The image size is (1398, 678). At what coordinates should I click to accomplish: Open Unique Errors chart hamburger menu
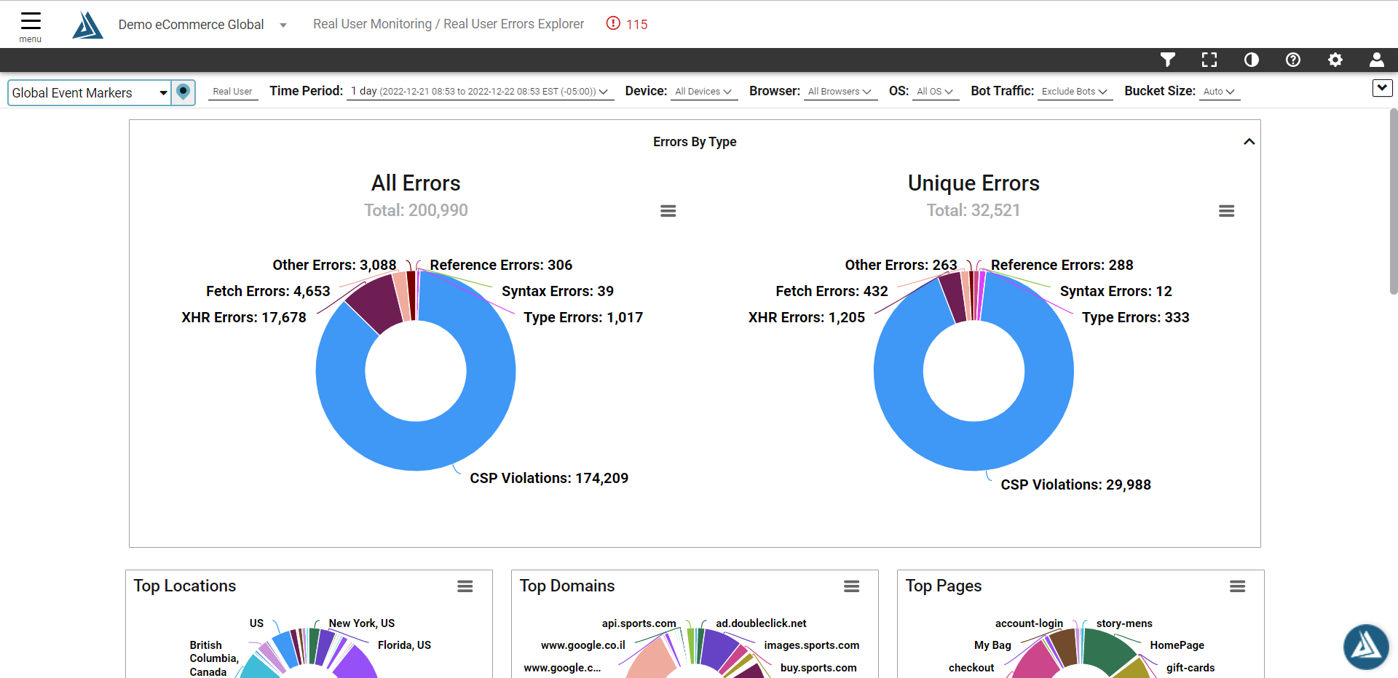click(1227, 211)
